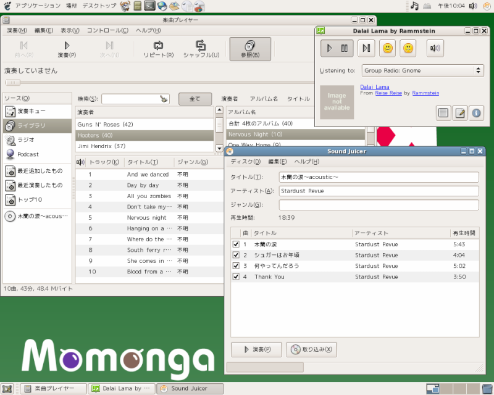
Task: Click the smiley love-track icon
Action: [x=388, y=48]
